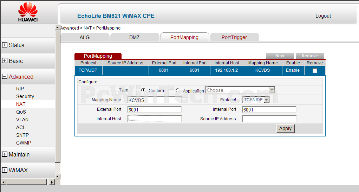
Task: Expand the Status menu section
Action: coord(5,45)
